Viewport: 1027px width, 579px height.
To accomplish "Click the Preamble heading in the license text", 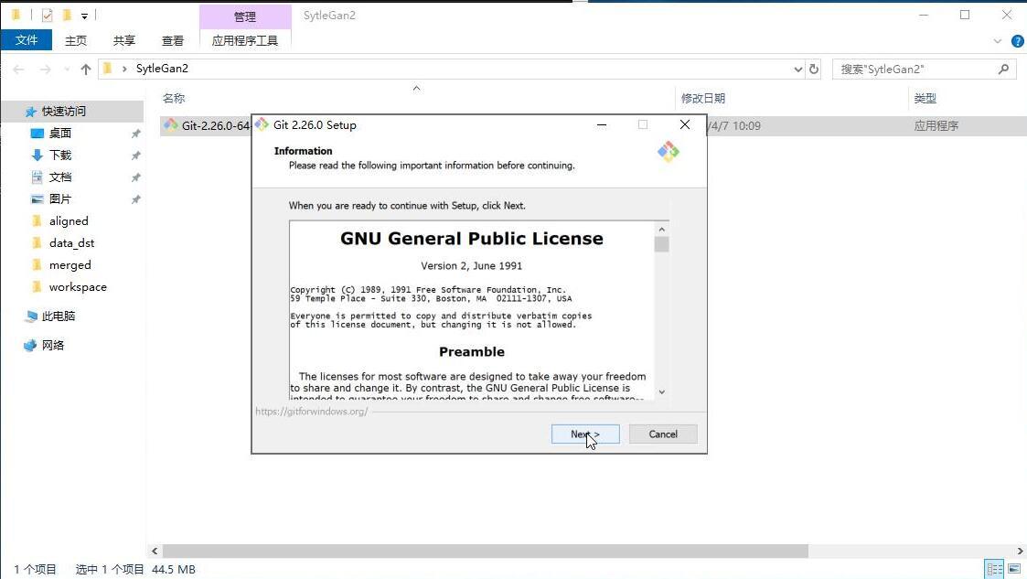I will click(472, 352).
